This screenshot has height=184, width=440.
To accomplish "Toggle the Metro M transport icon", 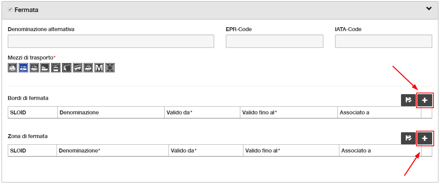I will pos(99,68).
